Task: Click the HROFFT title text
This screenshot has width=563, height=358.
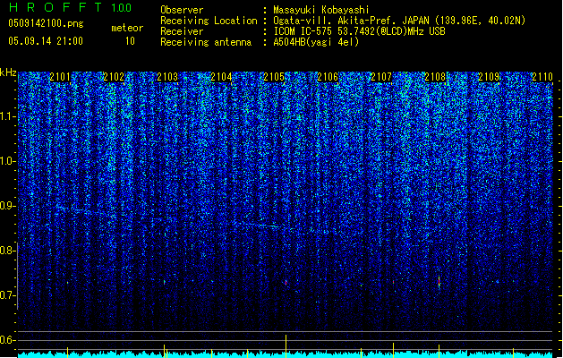Action: [55, 7]
